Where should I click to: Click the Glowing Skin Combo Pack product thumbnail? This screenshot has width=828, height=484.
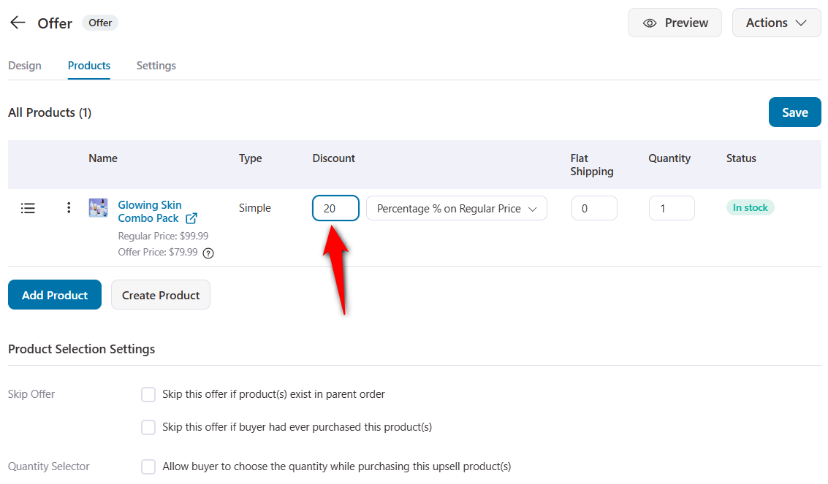pos(98,208)
